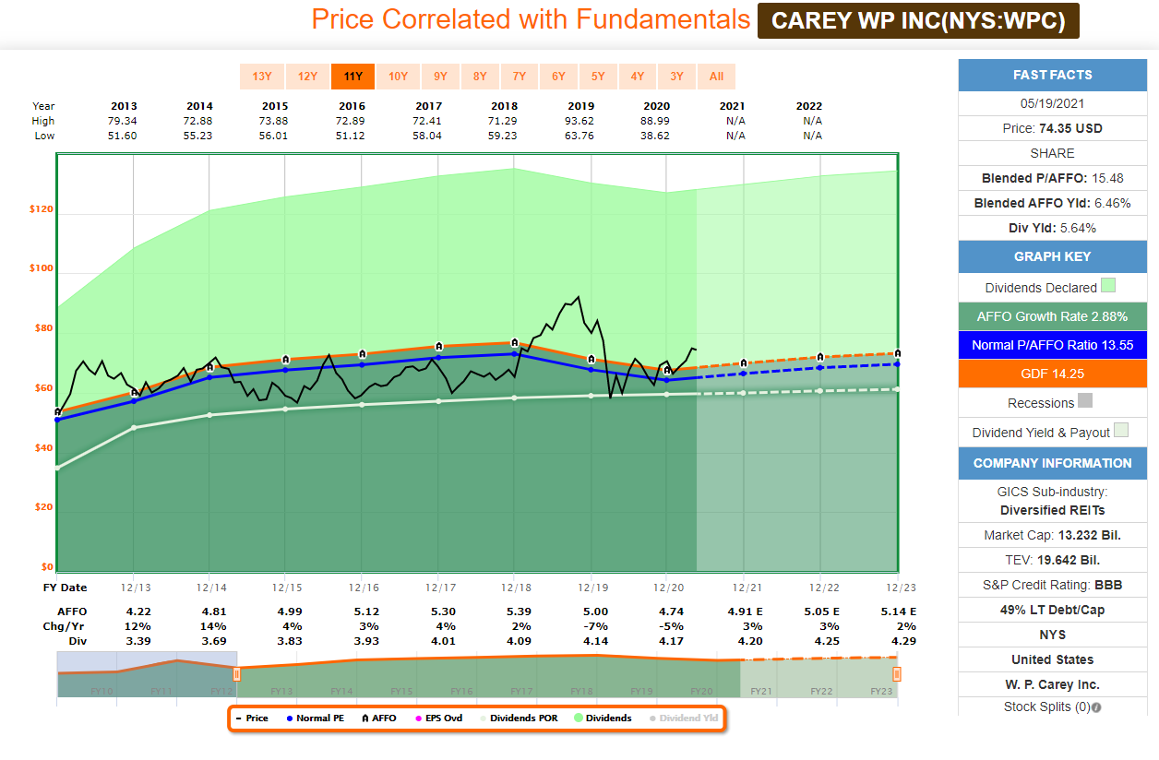Click the 4.91 E AFFO estimate

(747, 611)
